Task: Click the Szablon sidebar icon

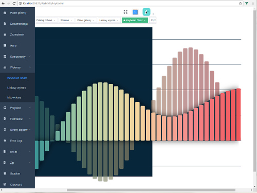Action: [x=5, y=173]
